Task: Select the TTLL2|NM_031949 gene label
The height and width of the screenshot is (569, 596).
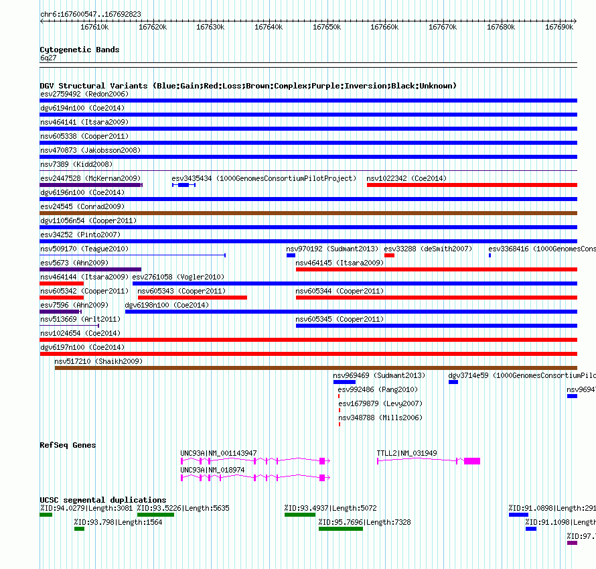Action: point(406,453)
